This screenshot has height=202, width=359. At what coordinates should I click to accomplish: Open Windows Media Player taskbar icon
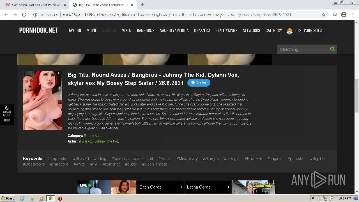pos(41,198)
